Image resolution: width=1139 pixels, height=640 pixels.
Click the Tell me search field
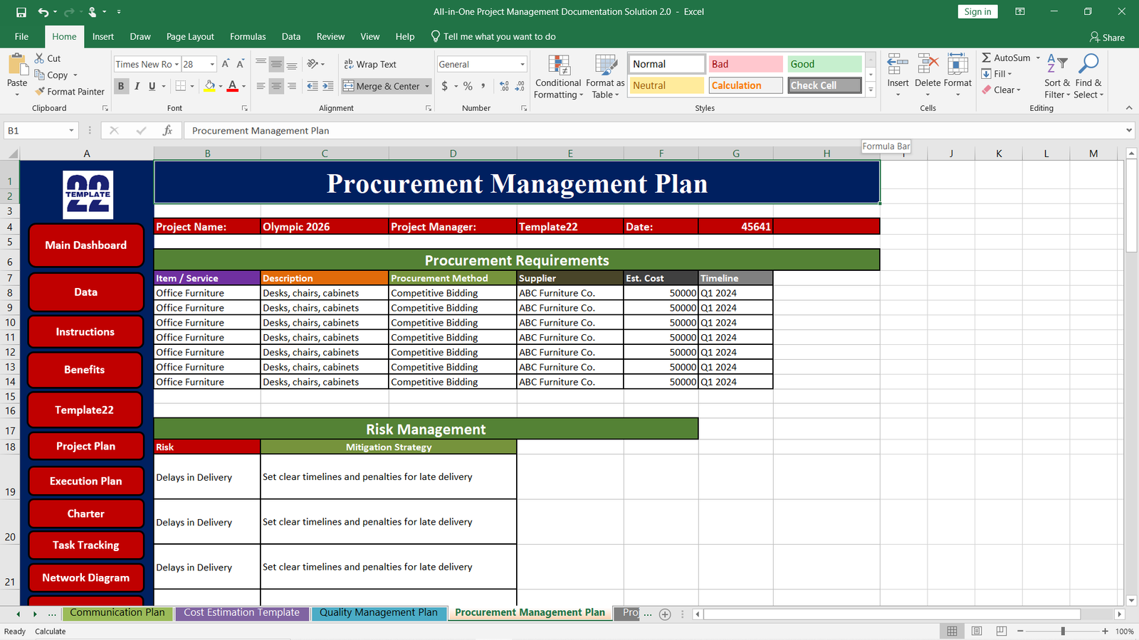pos(493,37)
